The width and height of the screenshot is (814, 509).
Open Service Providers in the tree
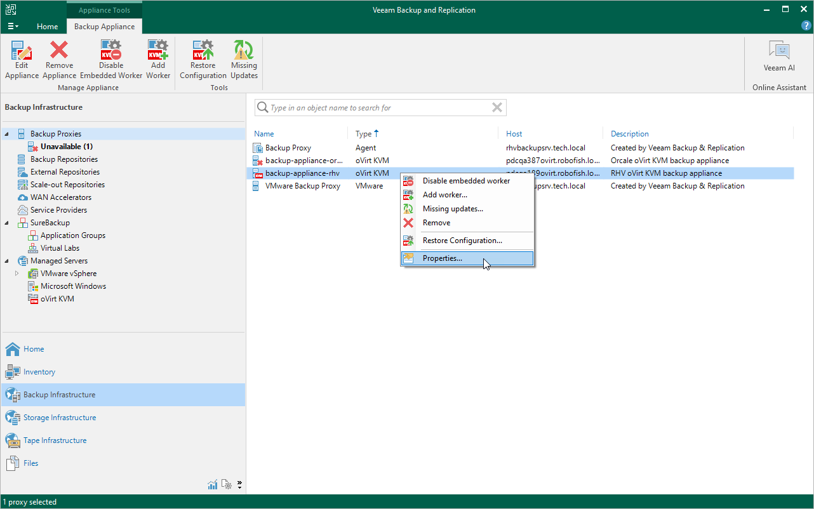(58, 210)
